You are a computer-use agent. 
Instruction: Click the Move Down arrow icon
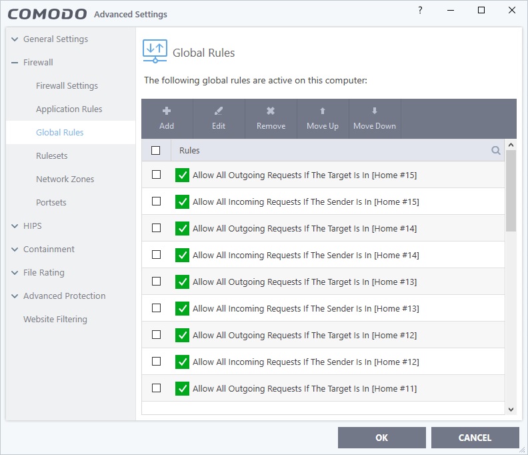(x=375, y=111)
